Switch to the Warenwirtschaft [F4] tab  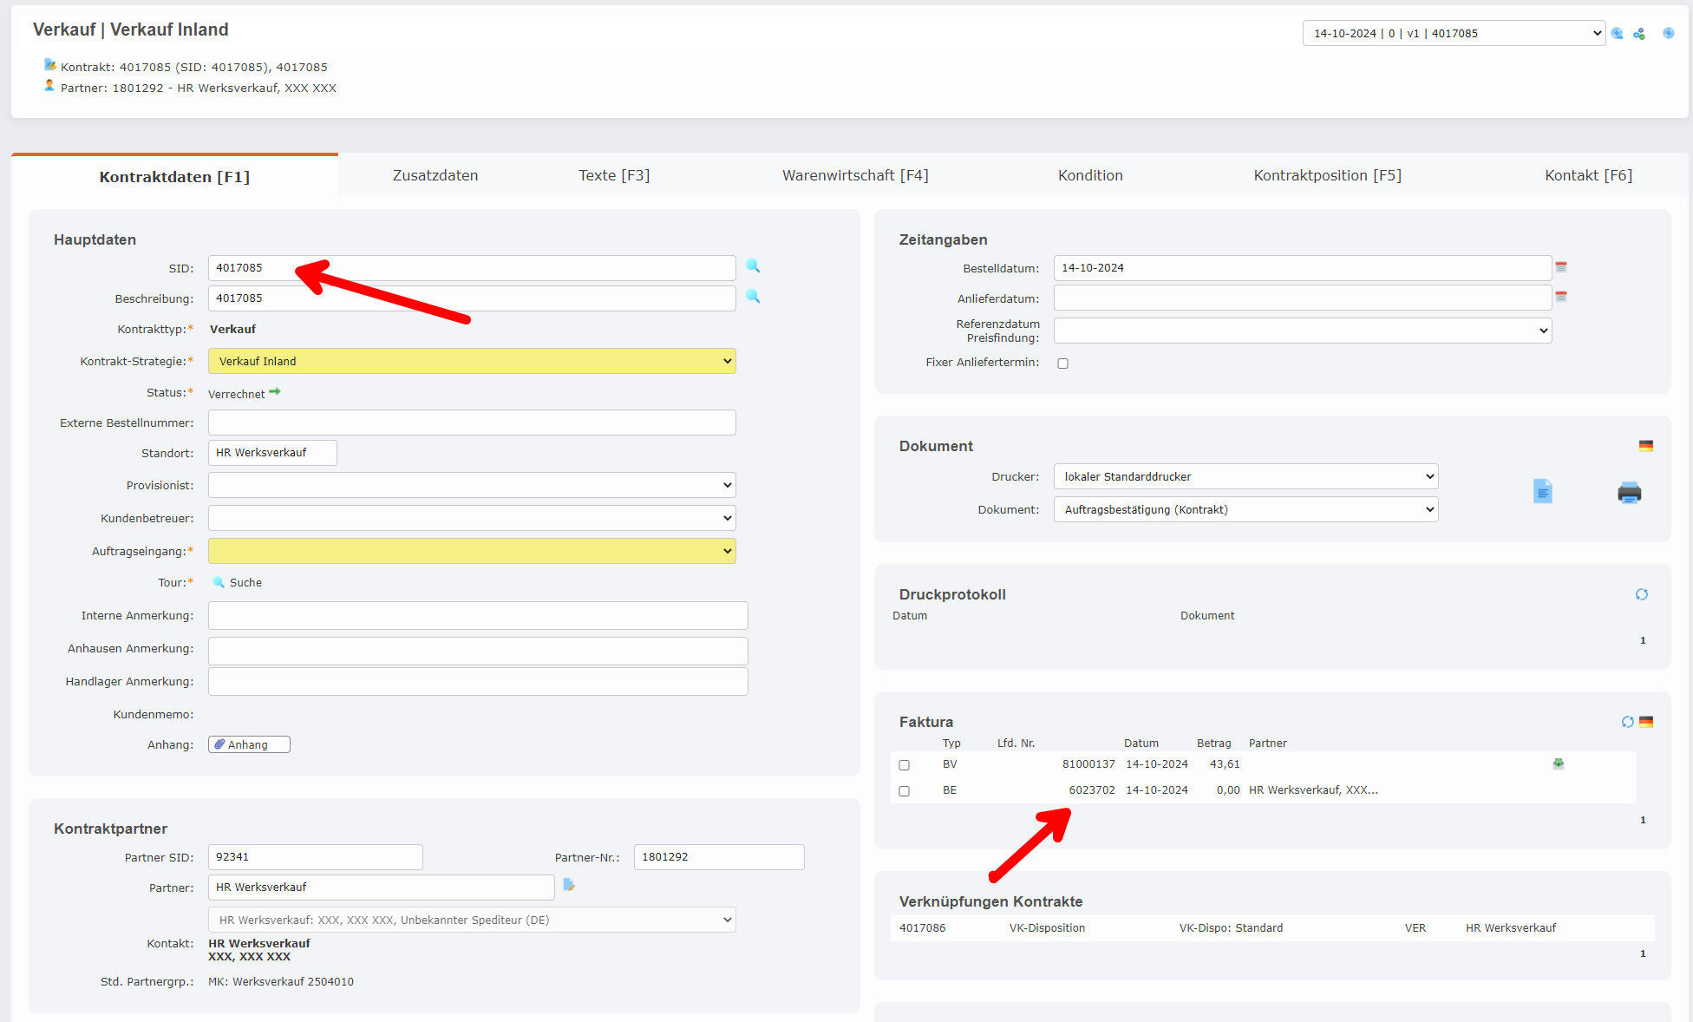pos(854,175)
